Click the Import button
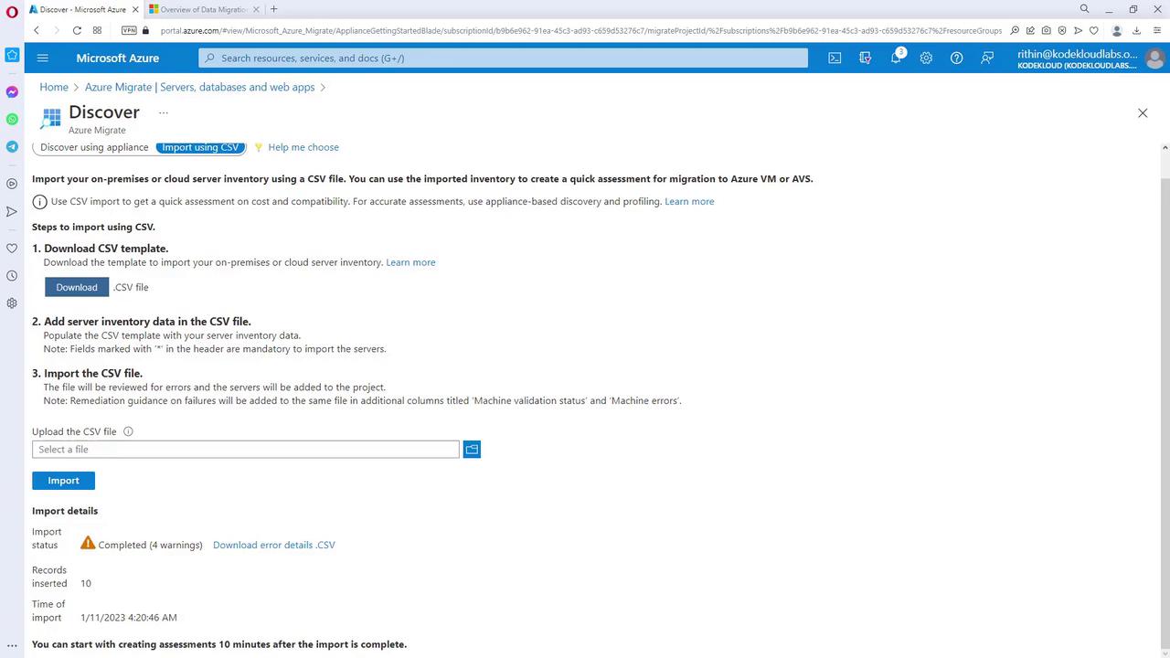Image resolution: width=1170 pixels, height=658 pixels. (63, 481)
